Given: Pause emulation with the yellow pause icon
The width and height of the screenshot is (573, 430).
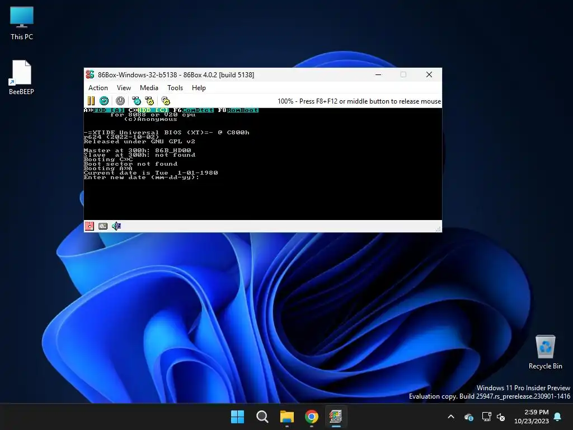Looking at the screenshot, I should tap(91, 101).
